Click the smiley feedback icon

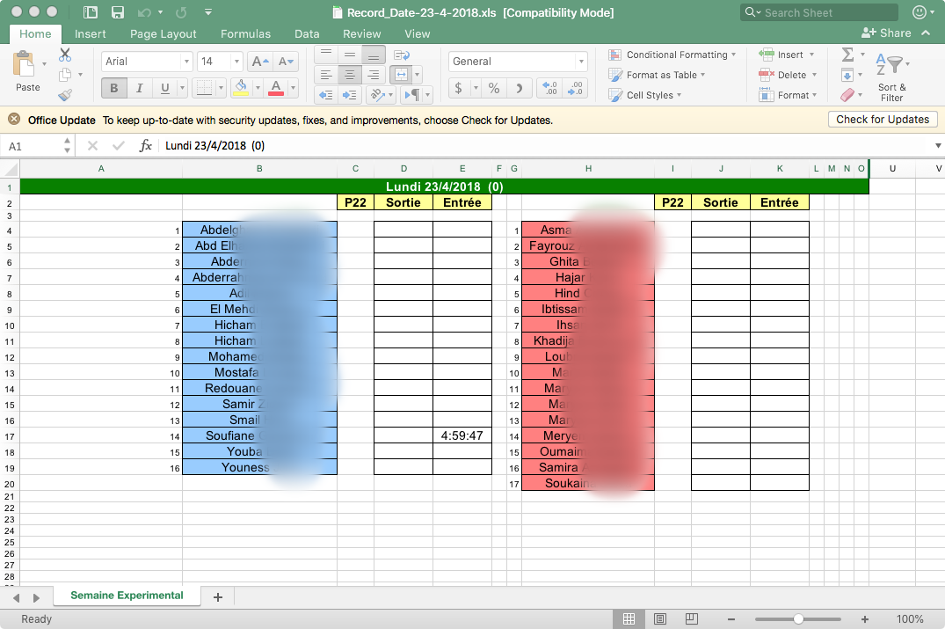point(920,12)
